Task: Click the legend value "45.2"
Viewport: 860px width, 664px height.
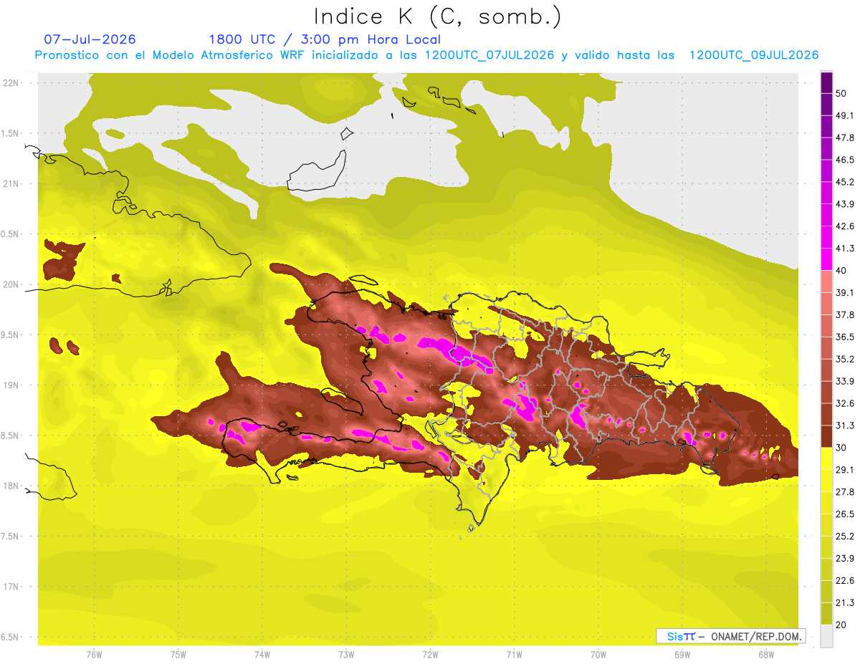Action: pos(844,182)
